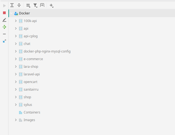This screenshot has width=175, height=135.
Task: Expand the Images node
Action: 16,120
